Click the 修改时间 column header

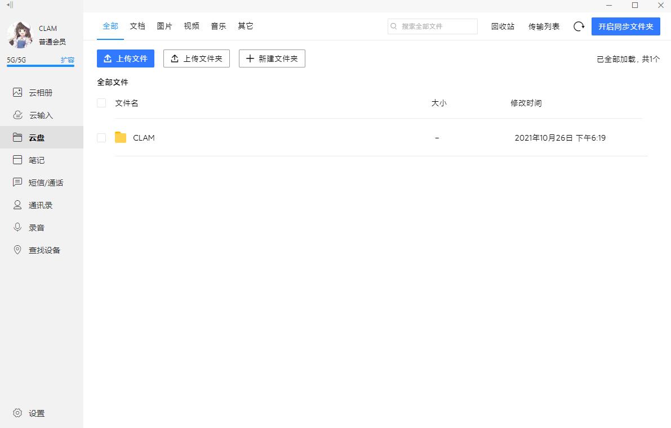coord(526,103)
